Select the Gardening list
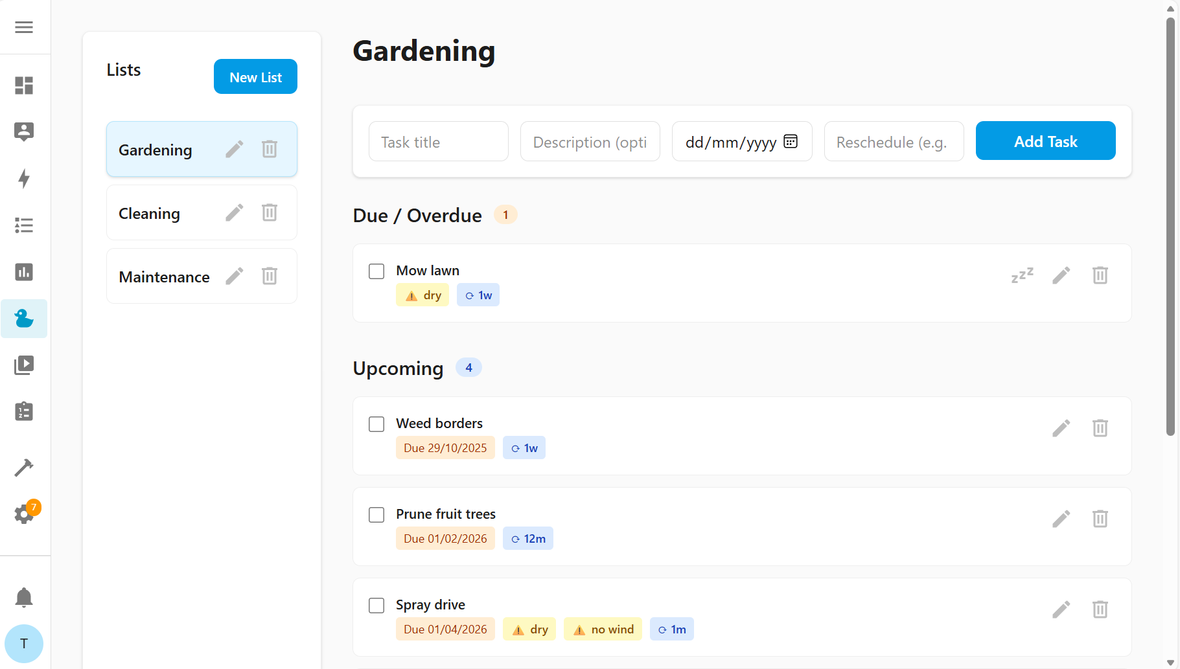Image resolution: width=1180 pixels, height=669 pixels. tap(202, 150)
